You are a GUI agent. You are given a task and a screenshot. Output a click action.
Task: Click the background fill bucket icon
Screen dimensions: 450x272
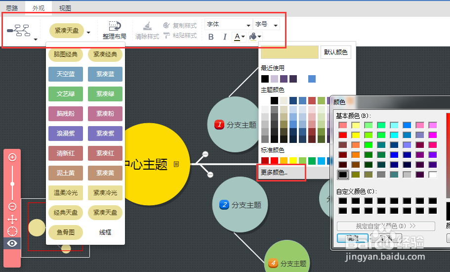(253, 37)
